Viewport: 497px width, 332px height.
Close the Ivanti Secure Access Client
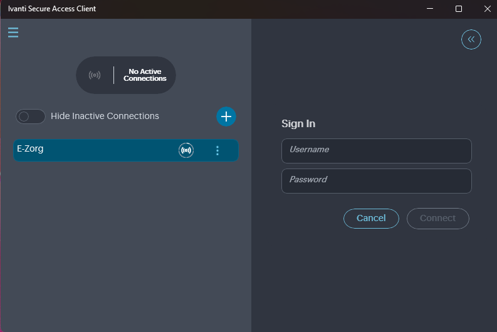(x=487, y=9)
